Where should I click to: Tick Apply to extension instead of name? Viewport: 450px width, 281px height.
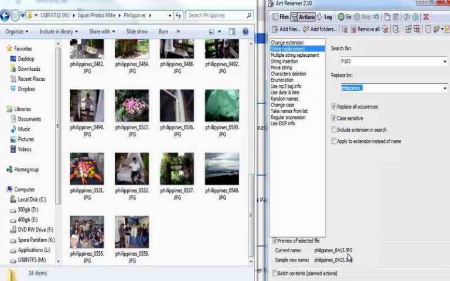click(x=334, y=142)
